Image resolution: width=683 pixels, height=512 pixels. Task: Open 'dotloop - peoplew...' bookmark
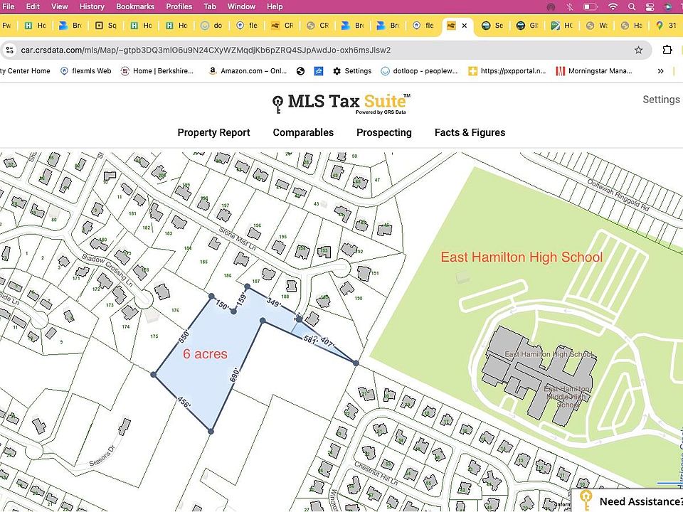pyautogui.click(x=419, y=71)
